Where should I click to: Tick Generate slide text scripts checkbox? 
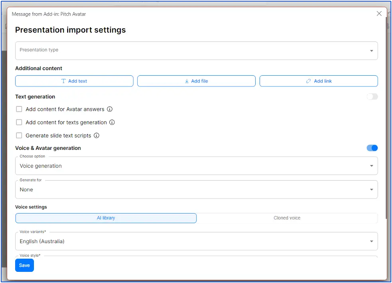click(19, 136)
